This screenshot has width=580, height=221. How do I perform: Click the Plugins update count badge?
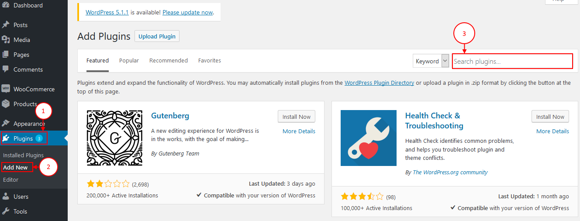(x=39, y=138)
